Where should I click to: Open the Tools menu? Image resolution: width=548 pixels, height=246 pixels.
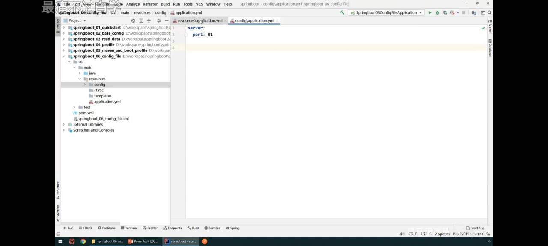click(x=188, y=4)
